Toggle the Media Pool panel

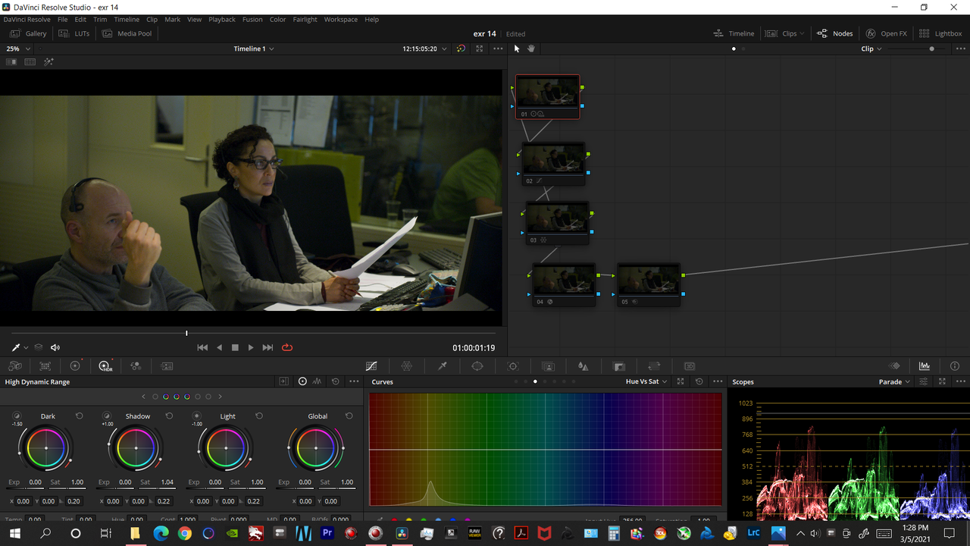click(x=127, y=33)
